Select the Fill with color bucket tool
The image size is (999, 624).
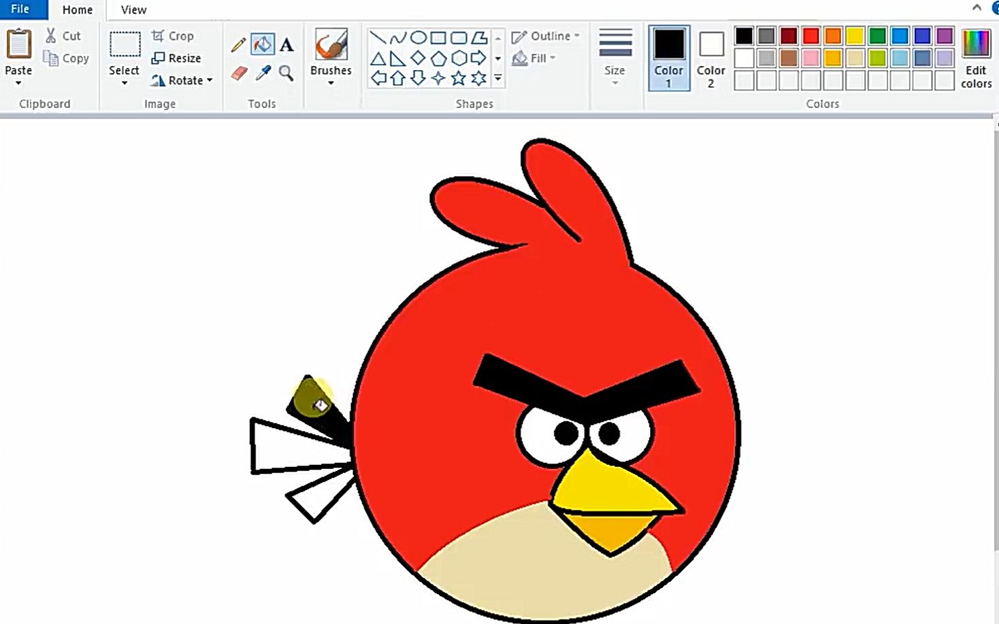(263, 45)
